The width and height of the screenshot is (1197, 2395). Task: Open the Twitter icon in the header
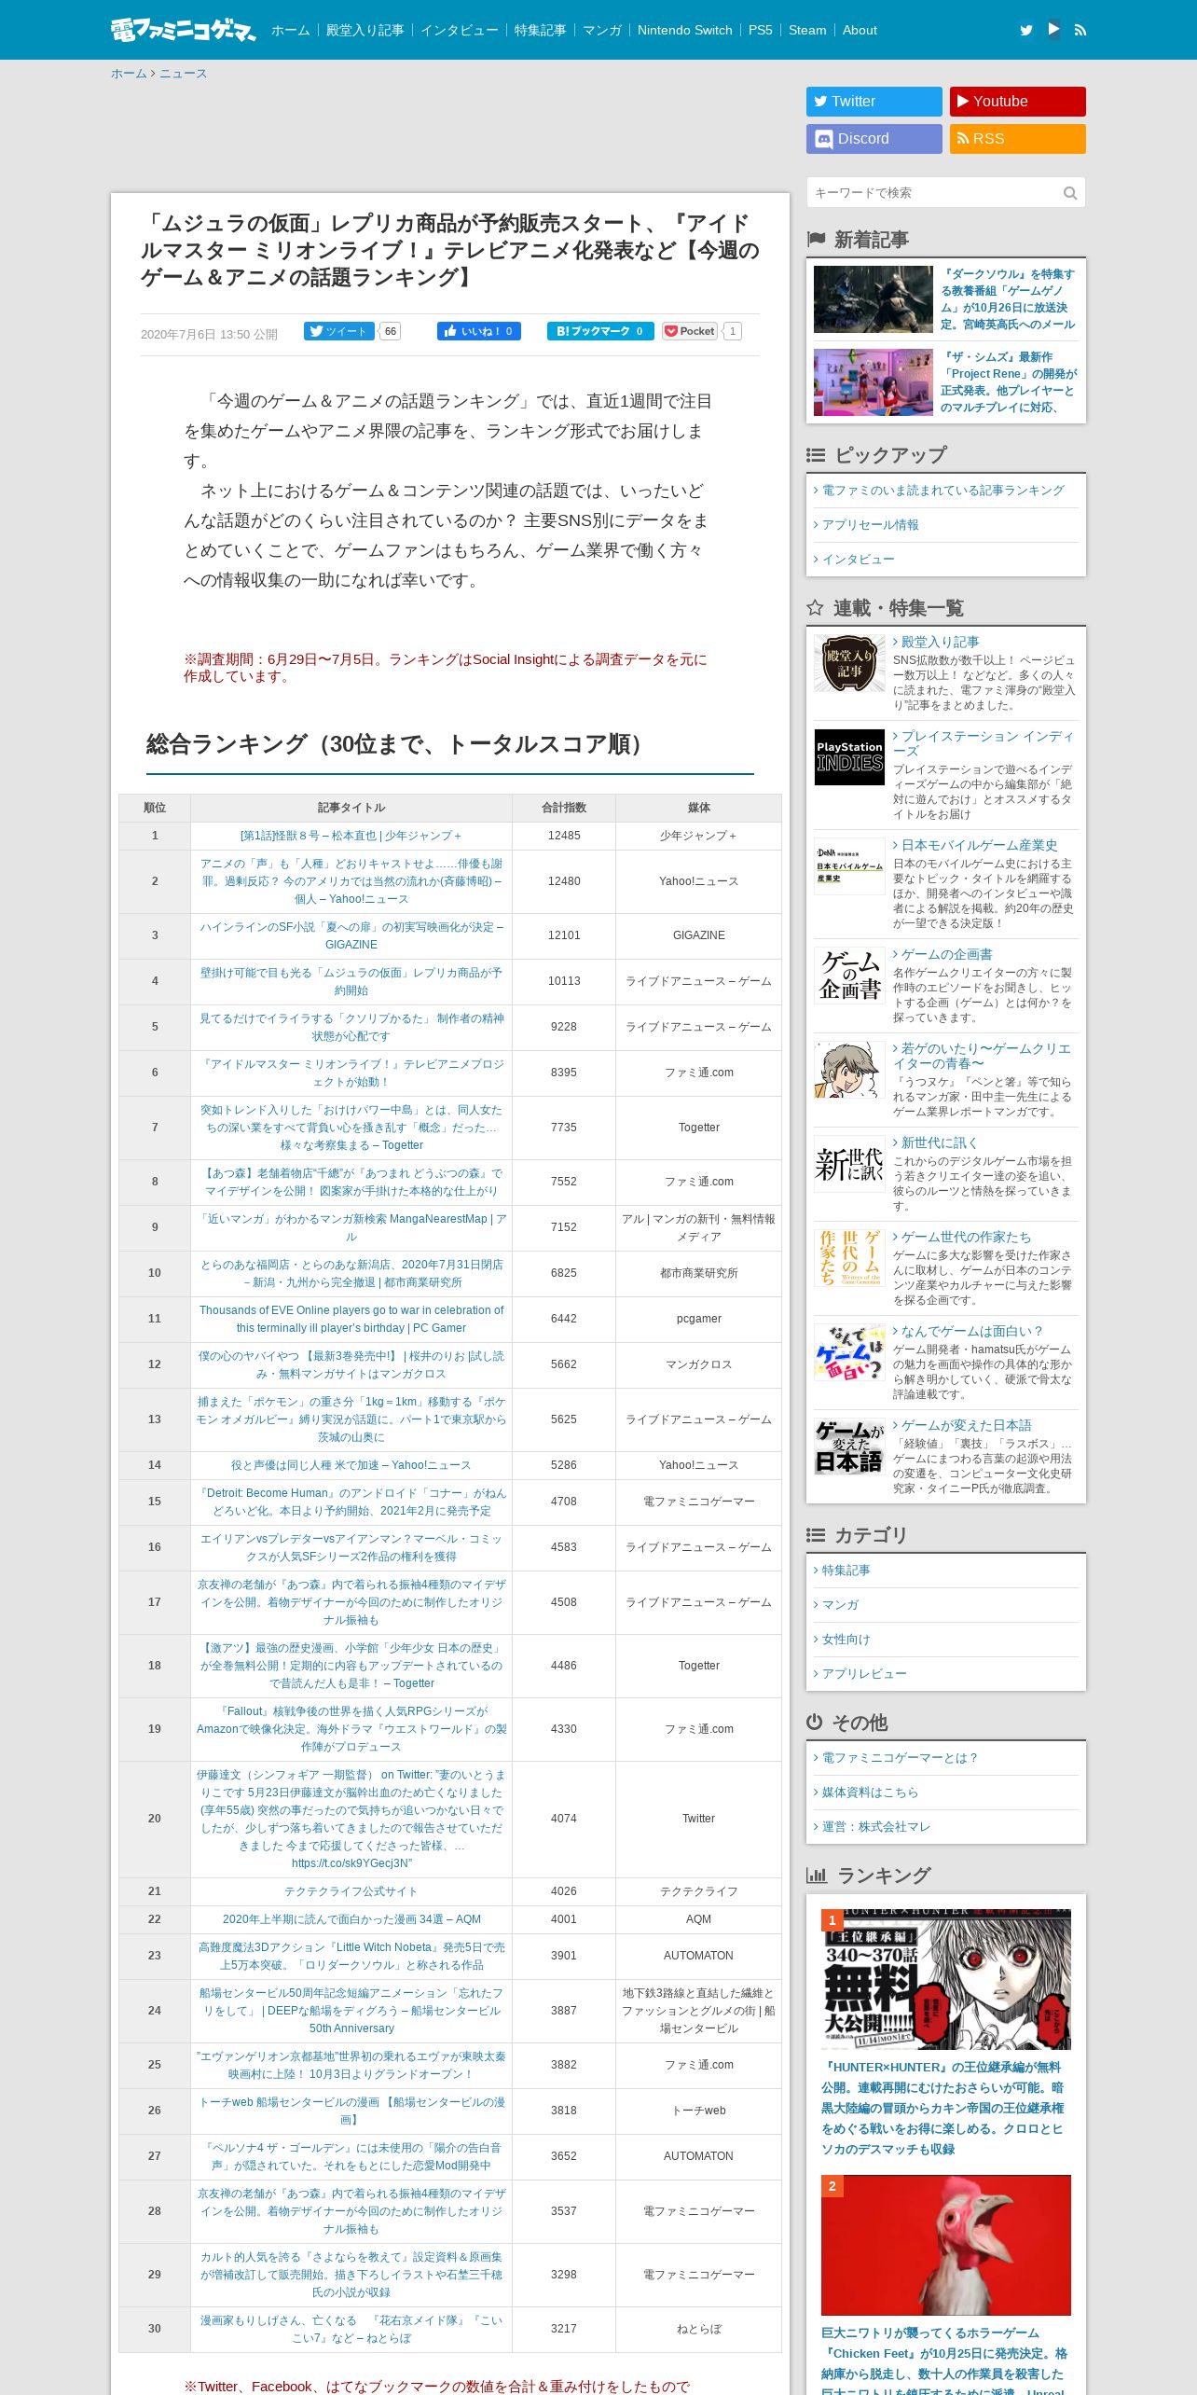(x=1026, y=30)
